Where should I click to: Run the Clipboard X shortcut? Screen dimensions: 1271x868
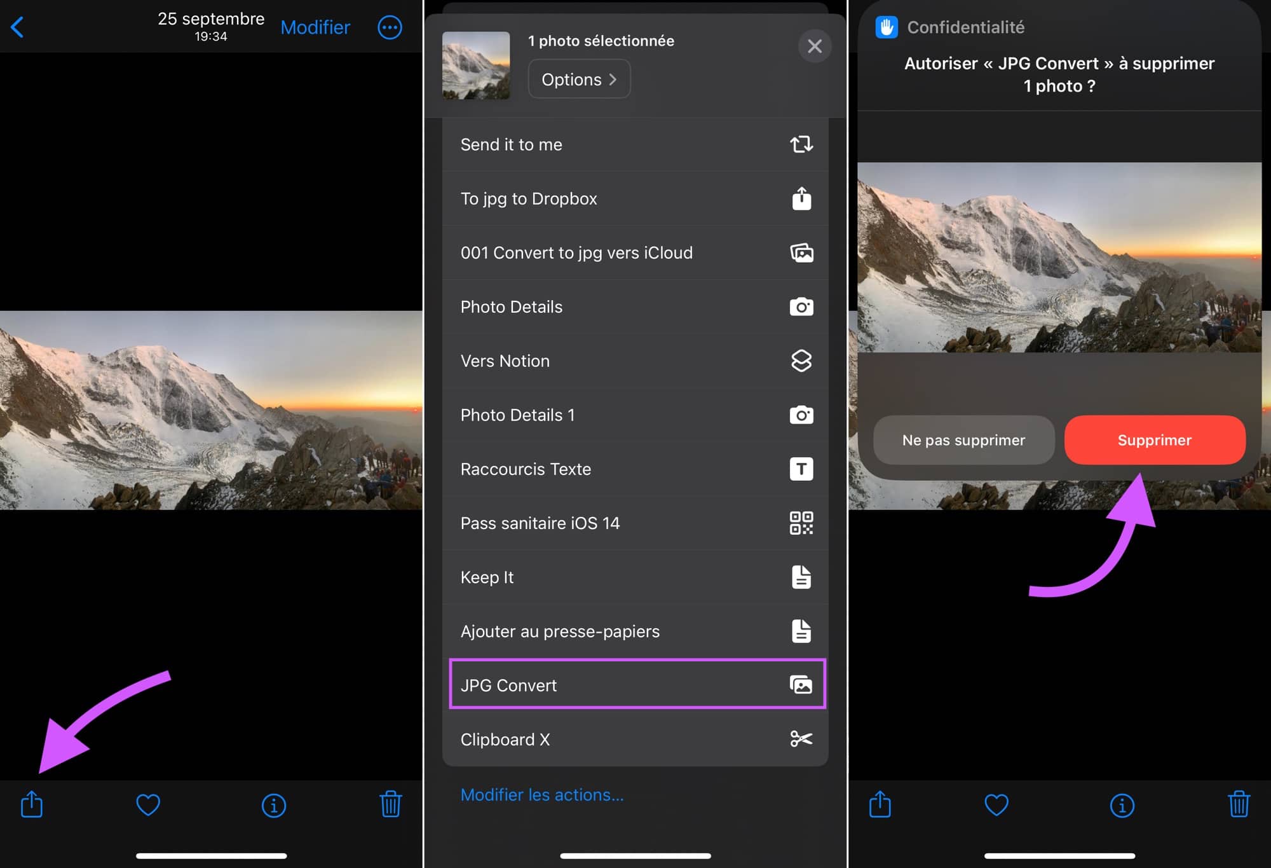635,739
